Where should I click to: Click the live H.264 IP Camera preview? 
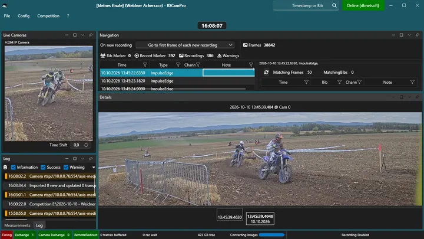[49, 93]
